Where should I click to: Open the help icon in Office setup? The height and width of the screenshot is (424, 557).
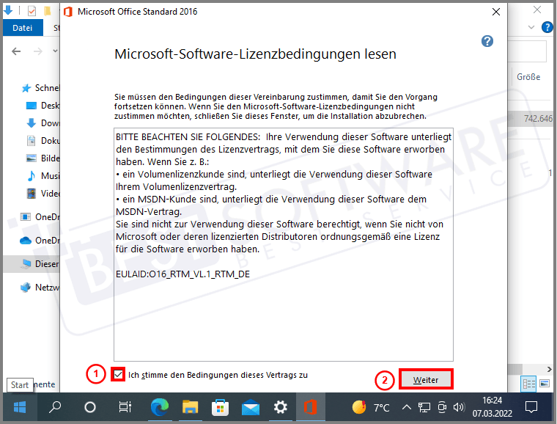tap(487, 41)
